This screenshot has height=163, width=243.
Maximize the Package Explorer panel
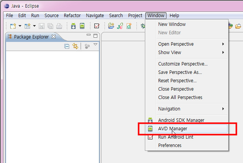point(95,36)
